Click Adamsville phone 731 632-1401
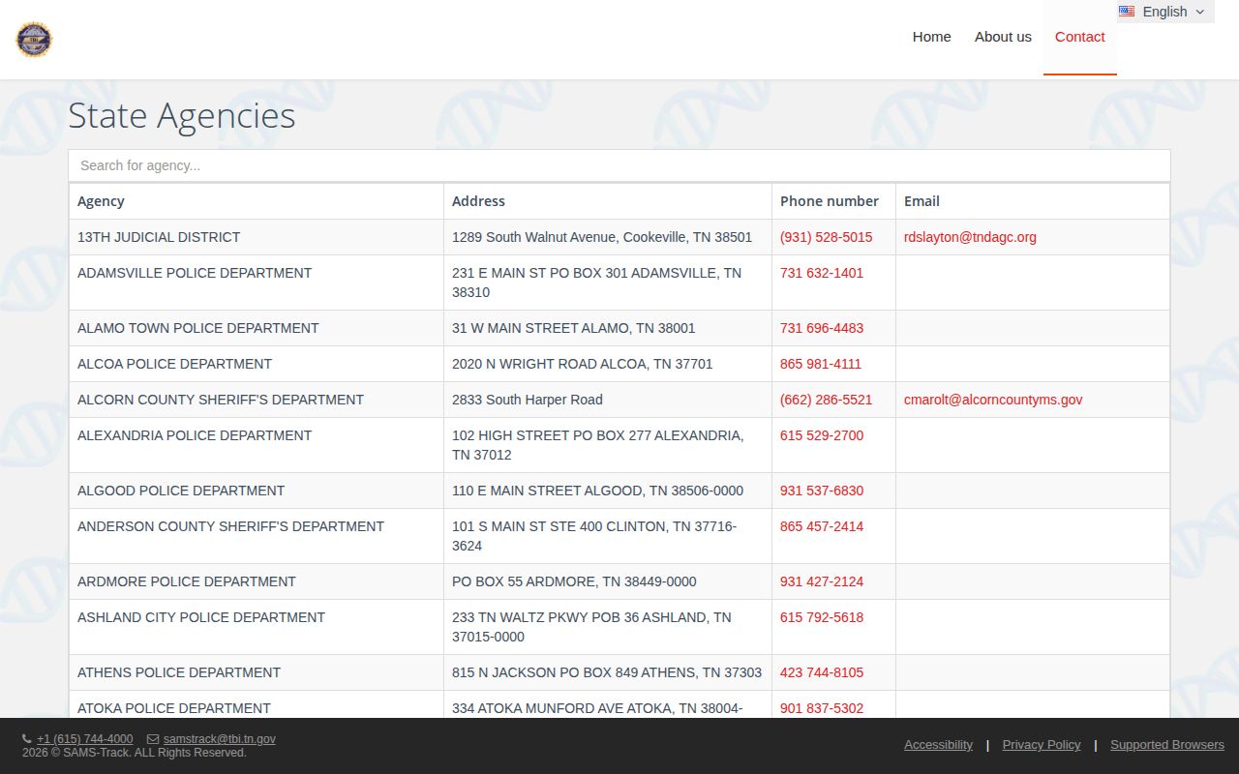 [822, 273]
